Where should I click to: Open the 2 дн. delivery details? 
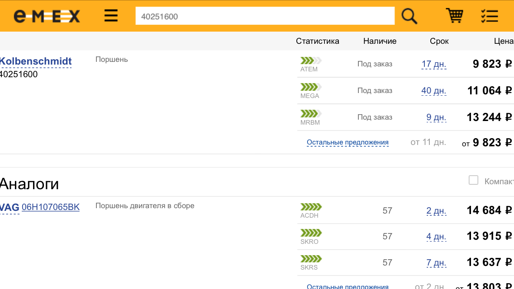[x=436, y=210]
